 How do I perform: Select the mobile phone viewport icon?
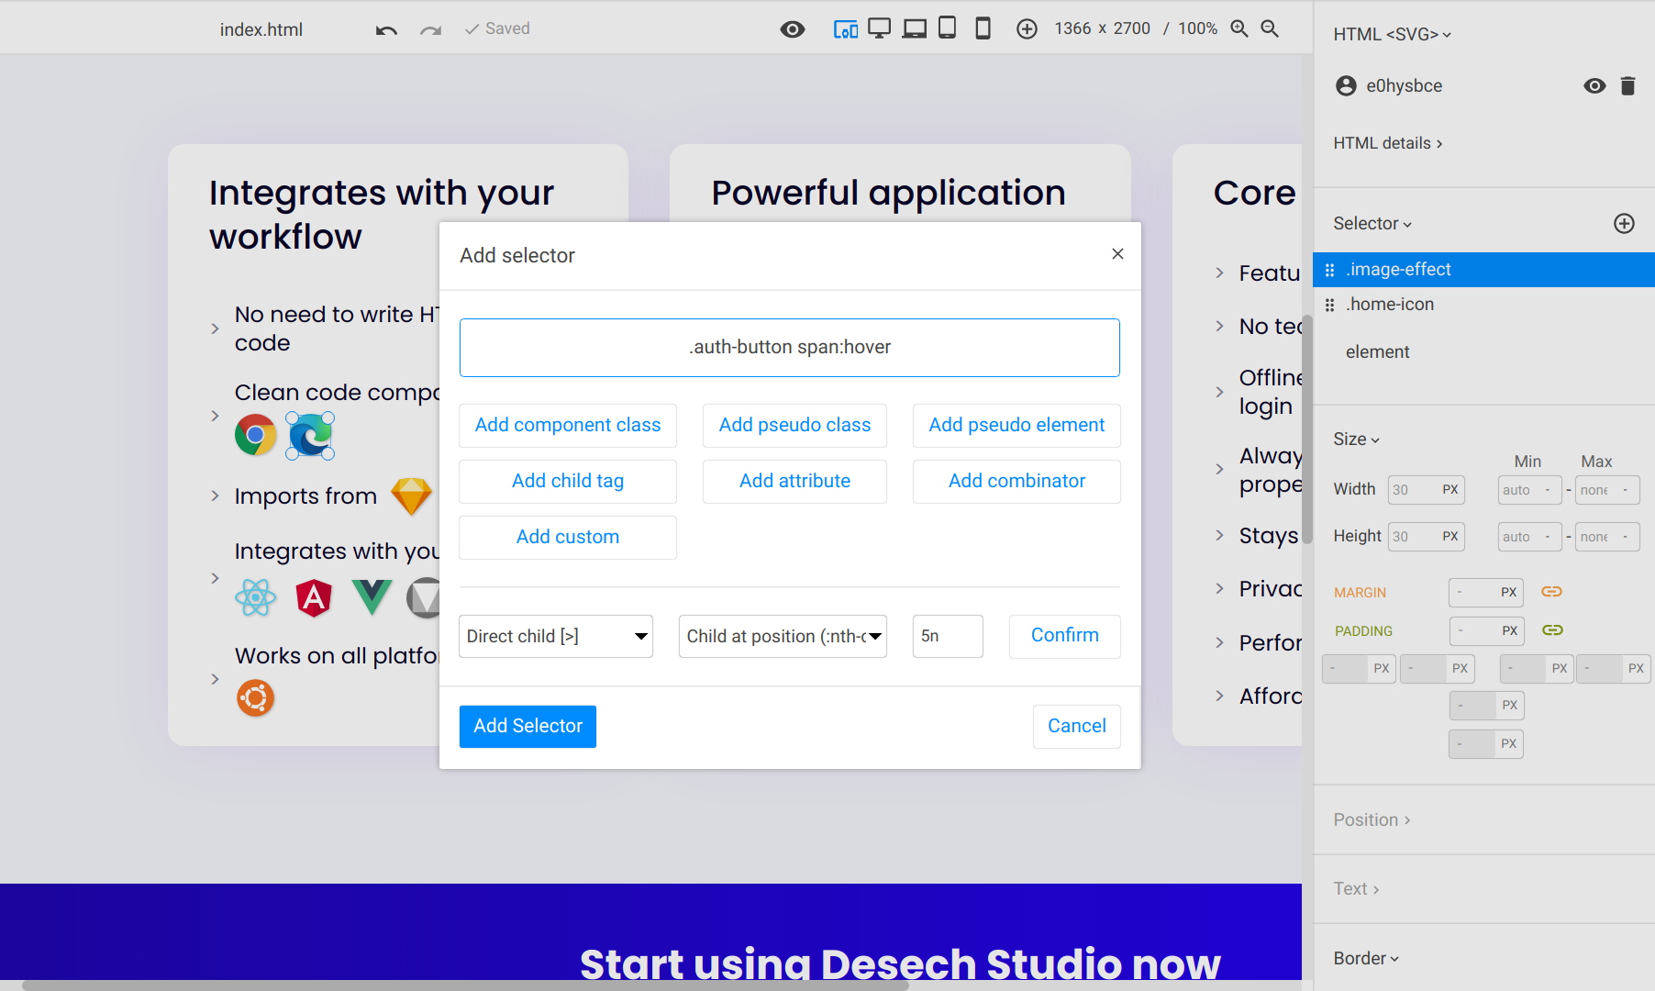[x=983, y=28]
